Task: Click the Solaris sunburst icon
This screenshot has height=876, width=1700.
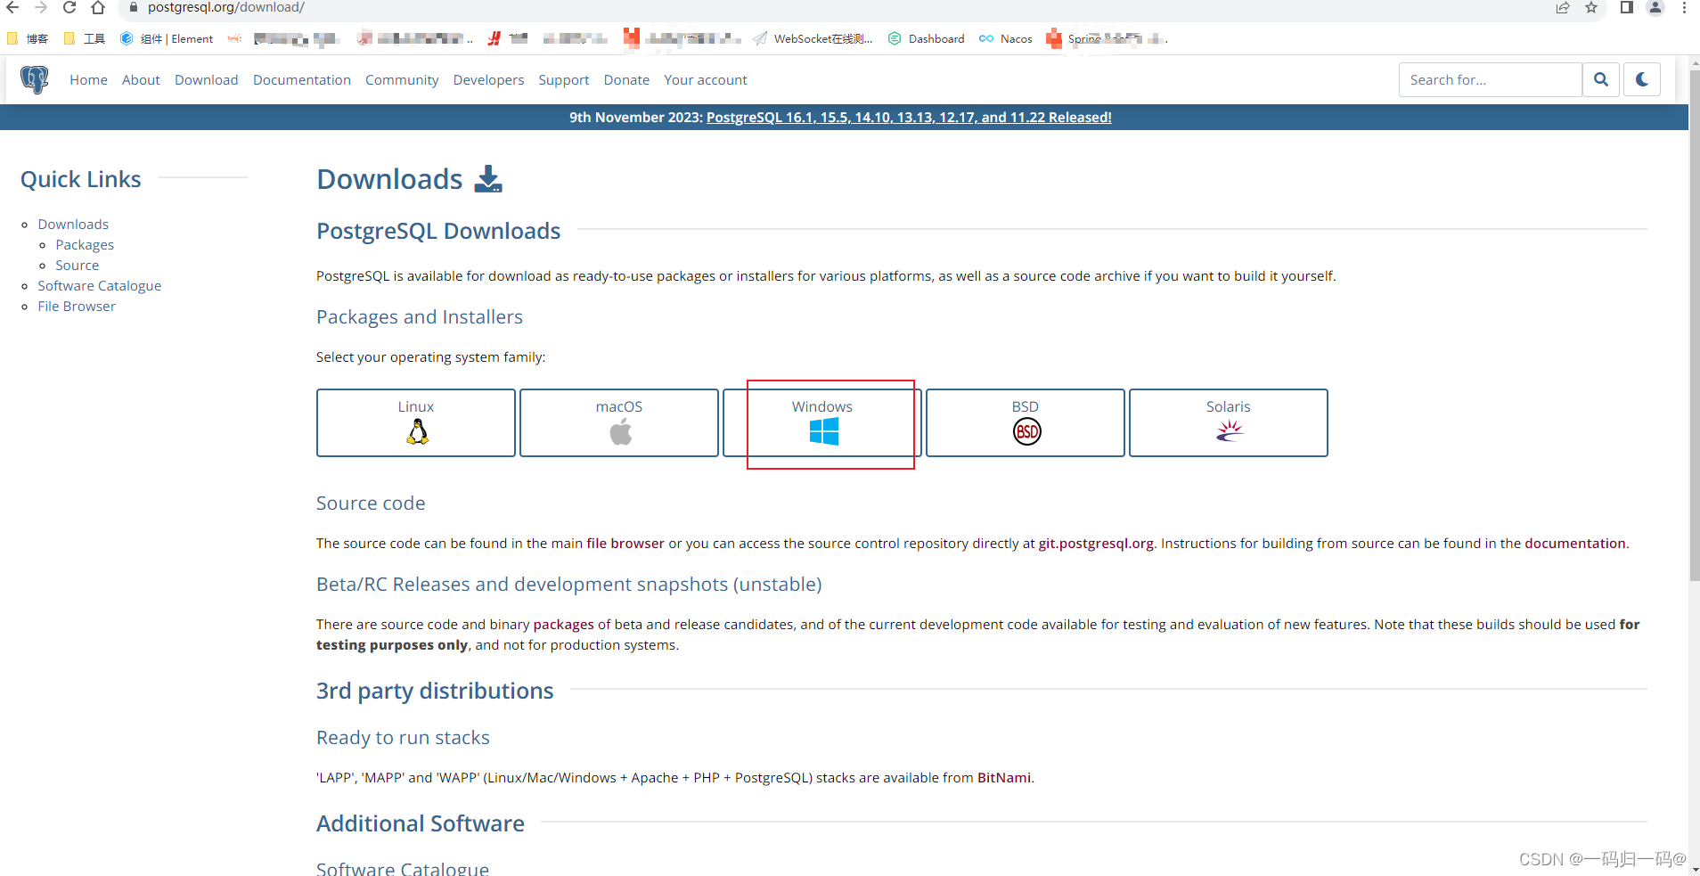Action: [x=1230, y=431]
